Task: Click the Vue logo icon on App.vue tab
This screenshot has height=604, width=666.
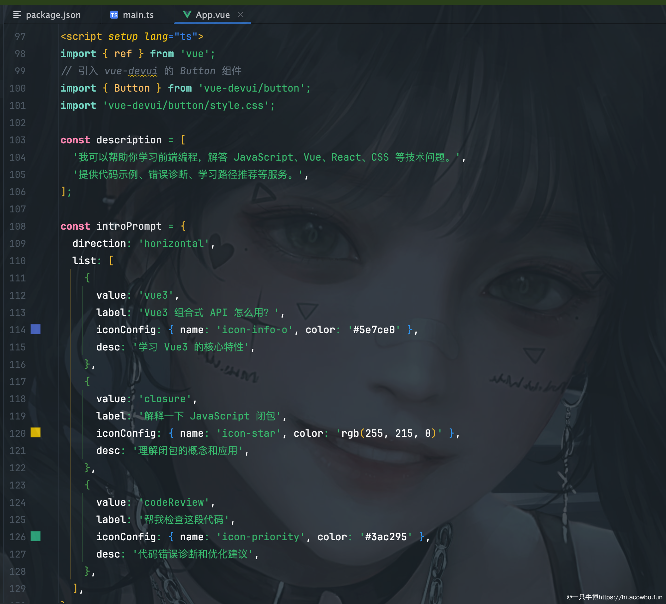Action: [188, 15]
